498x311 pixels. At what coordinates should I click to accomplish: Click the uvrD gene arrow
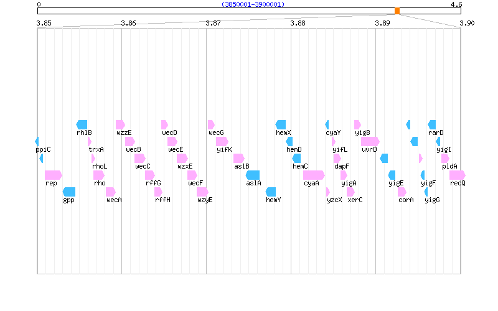tap(370, 141)
